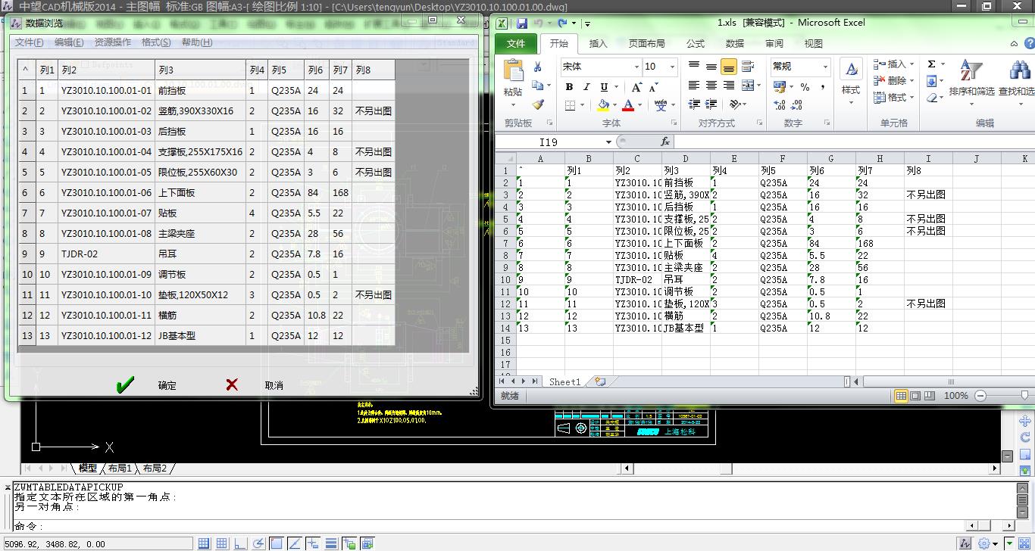The width and height of the screenshot is (1035, 551).
Task: Click the AutoSum sigma icon
Action: coord(931,64)
